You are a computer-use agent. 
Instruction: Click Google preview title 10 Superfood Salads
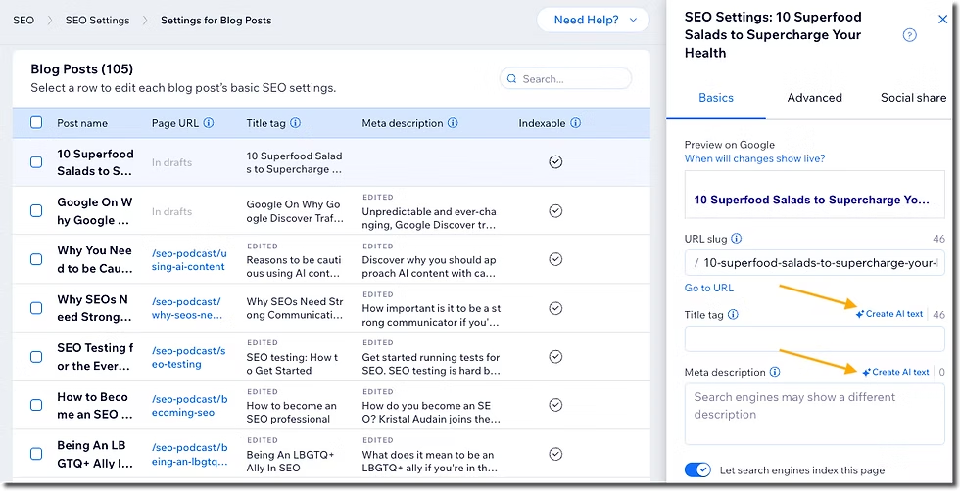point(811,200)
